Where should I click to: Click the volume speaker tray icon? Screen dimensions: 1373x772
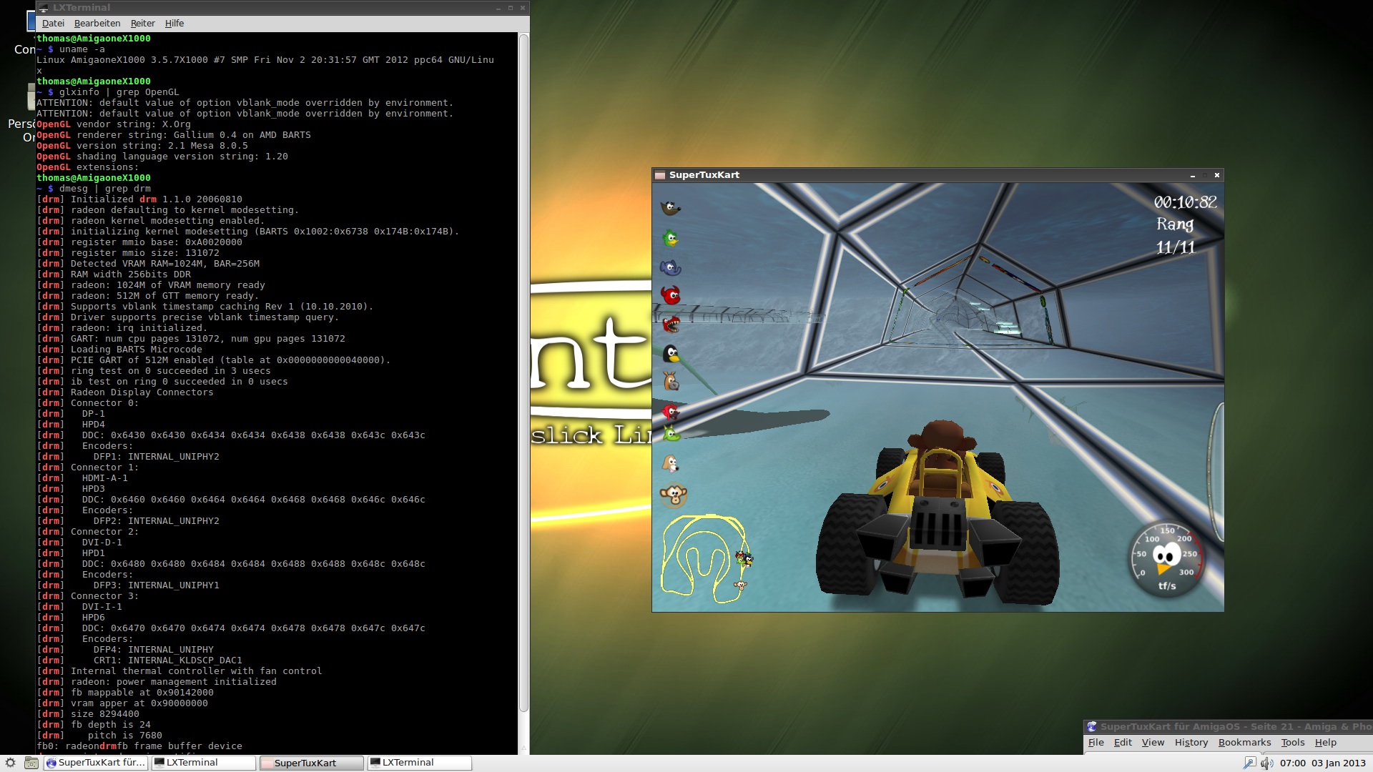1266,763
